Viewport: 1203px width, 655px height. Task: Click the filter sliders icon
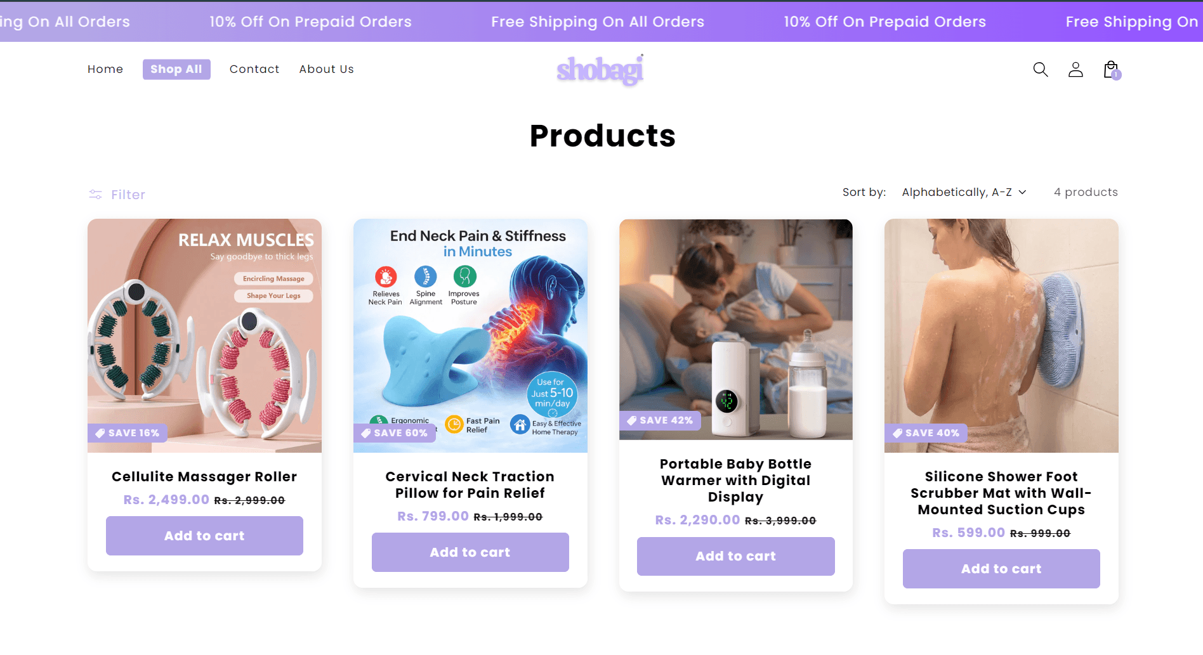click(x=95, y=195)
